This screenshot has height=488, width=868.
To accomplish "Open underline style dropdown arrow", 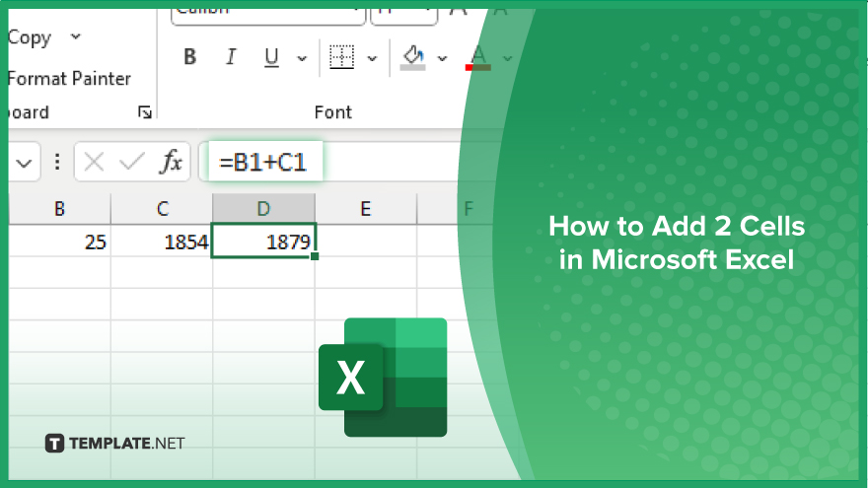I will point(302,58).
